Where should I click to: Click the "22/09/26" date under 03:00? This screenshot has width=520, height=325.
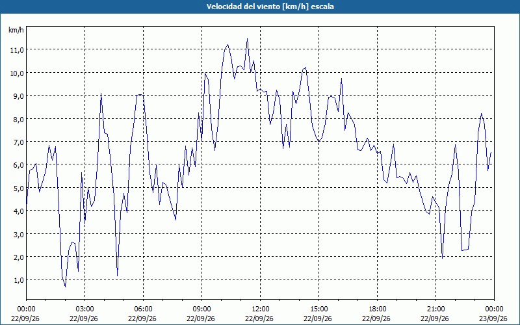[x=84, y=318]
